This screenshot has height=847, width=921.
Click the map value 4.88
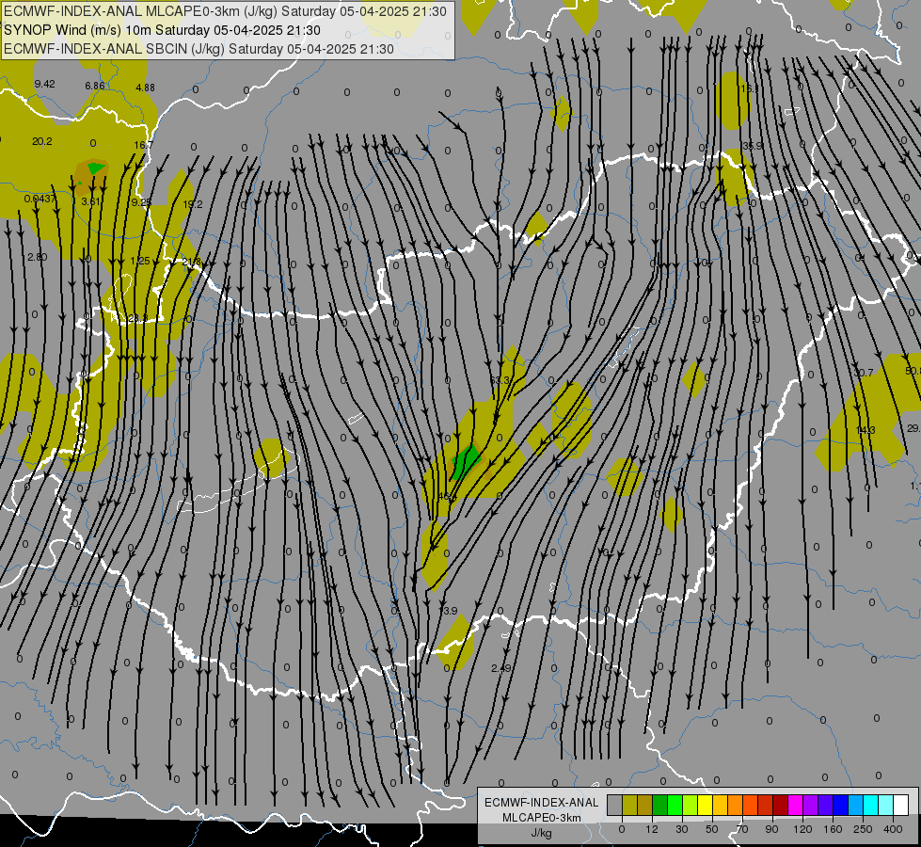145,88
